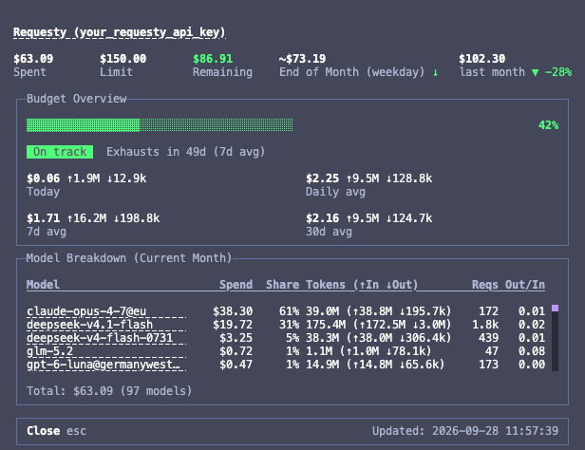Click the $63.09 Spent value
Viewport: 585px width, 450px height.
33,59
